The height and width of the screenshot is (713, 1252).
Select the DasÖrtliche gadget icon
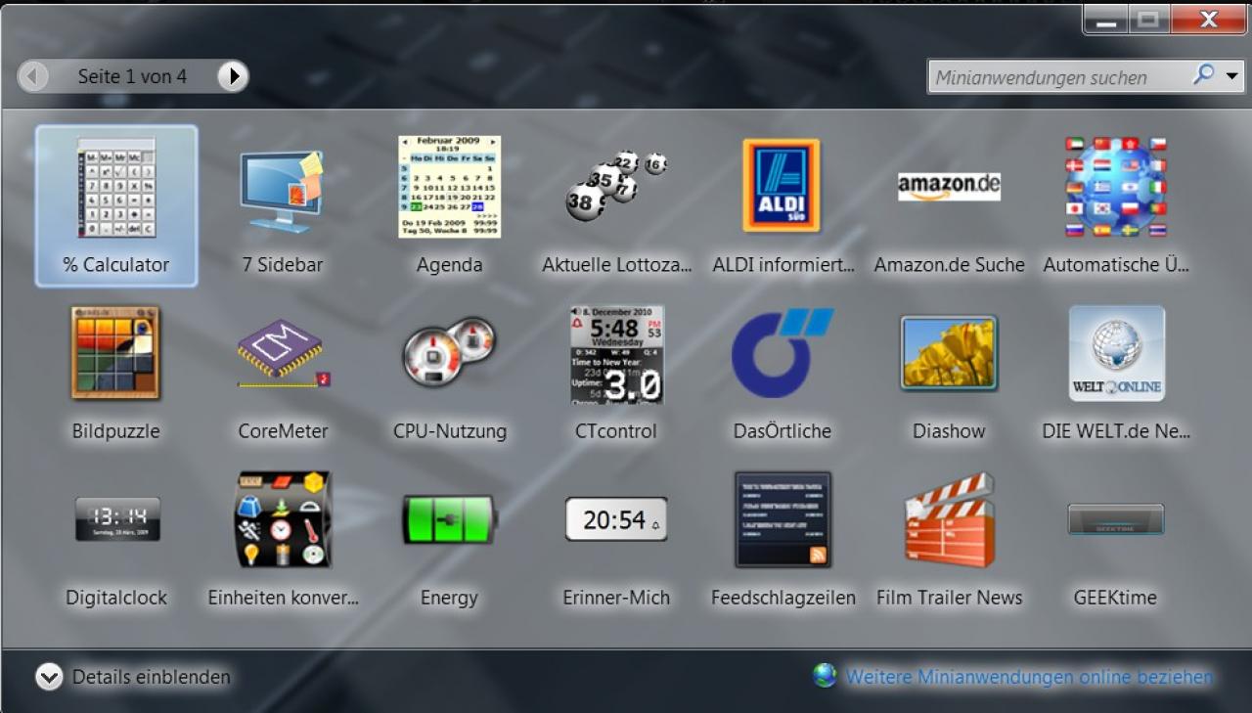[x=782, y=353]
